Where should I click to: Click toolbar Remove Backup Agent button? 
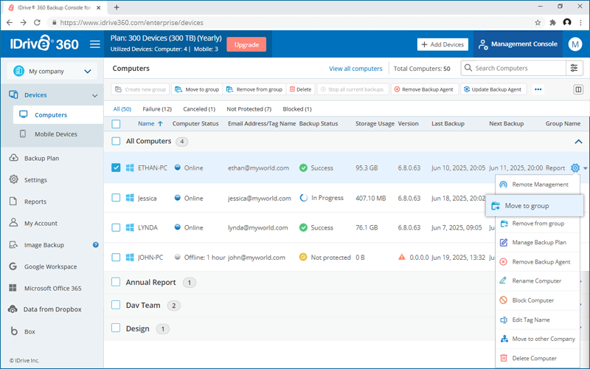click(x=425, y=89)
